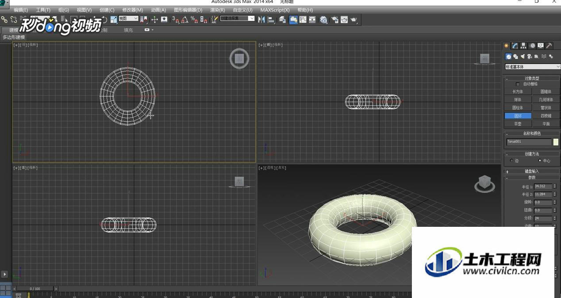Click the 茶壶 object button
561x298 pixels.
coord(518,124)
